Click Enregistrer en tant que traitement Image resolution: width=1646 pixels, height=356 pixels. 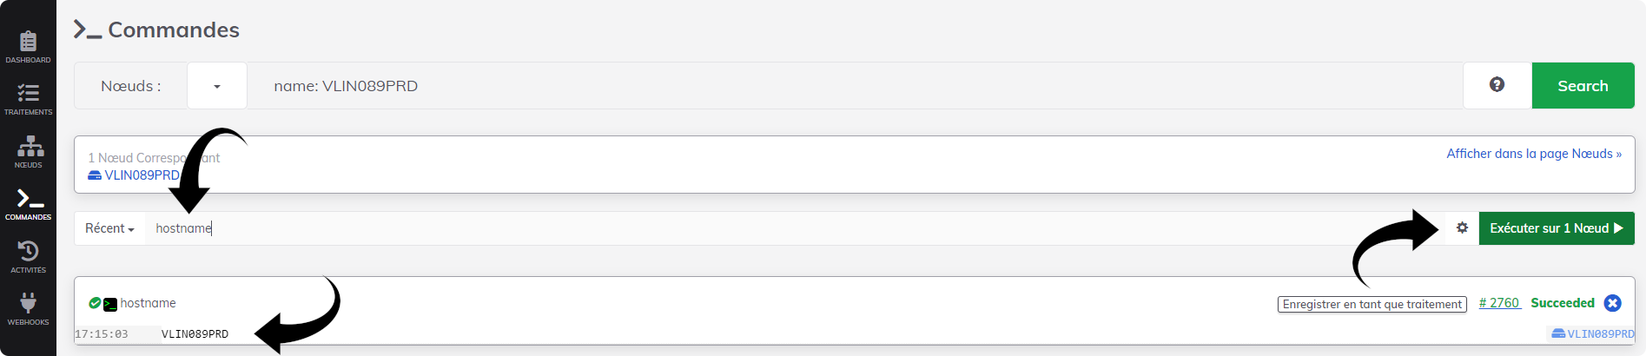coord(1372,304)
